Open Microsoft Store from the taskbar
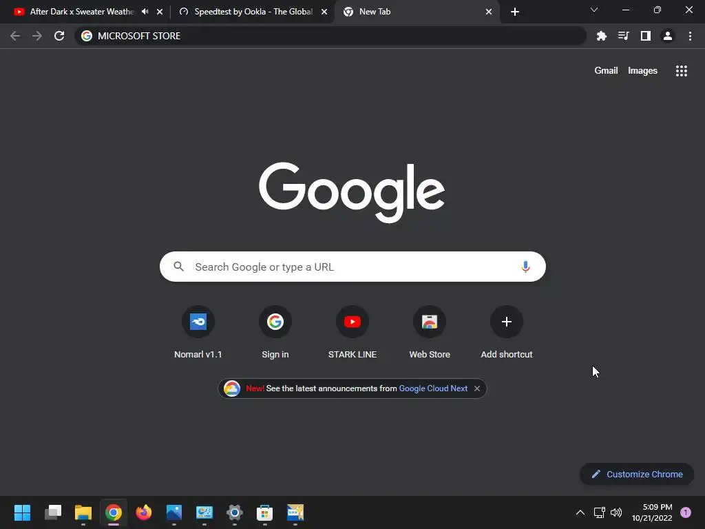Viewport: 705px width, 529px height. (265, 512)
